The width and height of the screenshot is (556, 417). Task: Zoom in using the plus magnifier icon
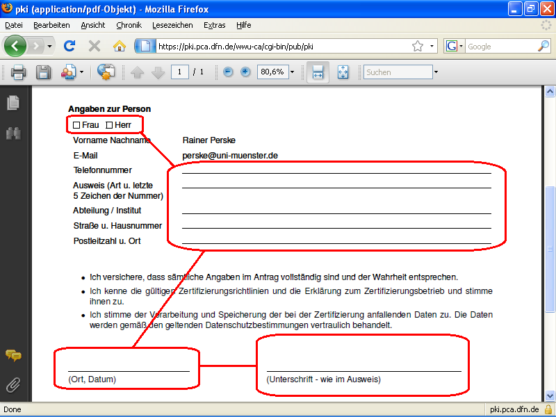pos(245,72)
